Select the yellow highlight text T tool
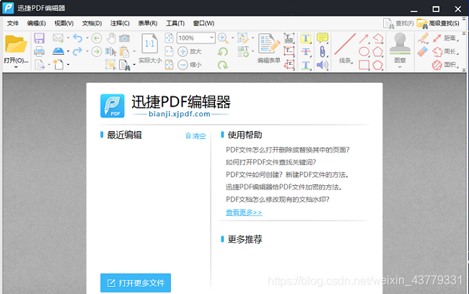The width and height of the screenshot is (469, 294). point(306,38)
